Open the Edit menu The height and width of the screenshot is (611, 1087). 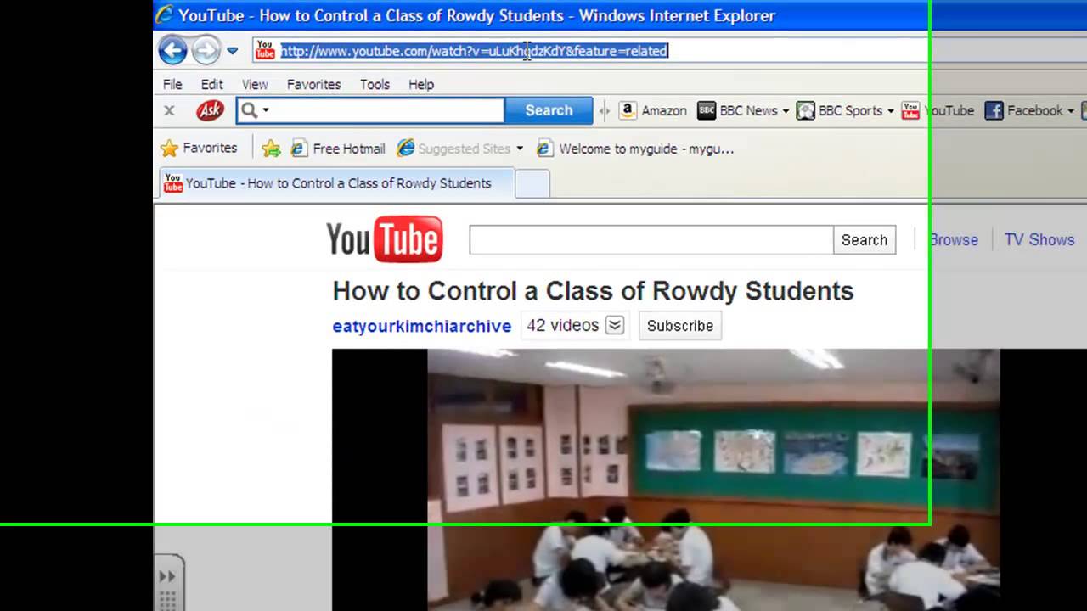(x=211, y=84)
